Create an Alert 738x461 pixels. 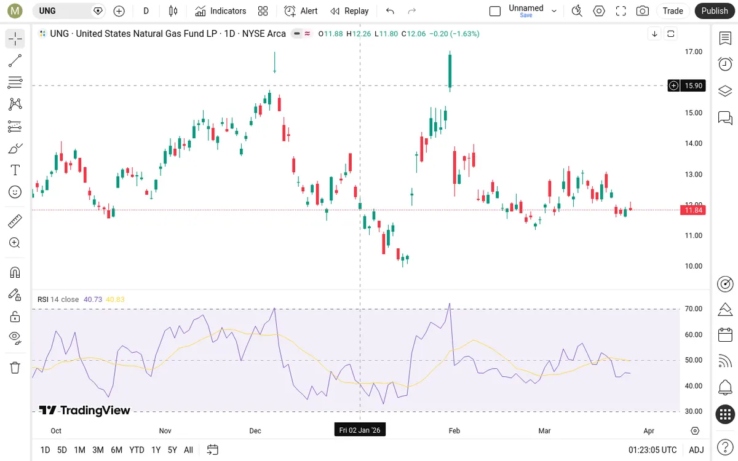click(x=301, y=11)
